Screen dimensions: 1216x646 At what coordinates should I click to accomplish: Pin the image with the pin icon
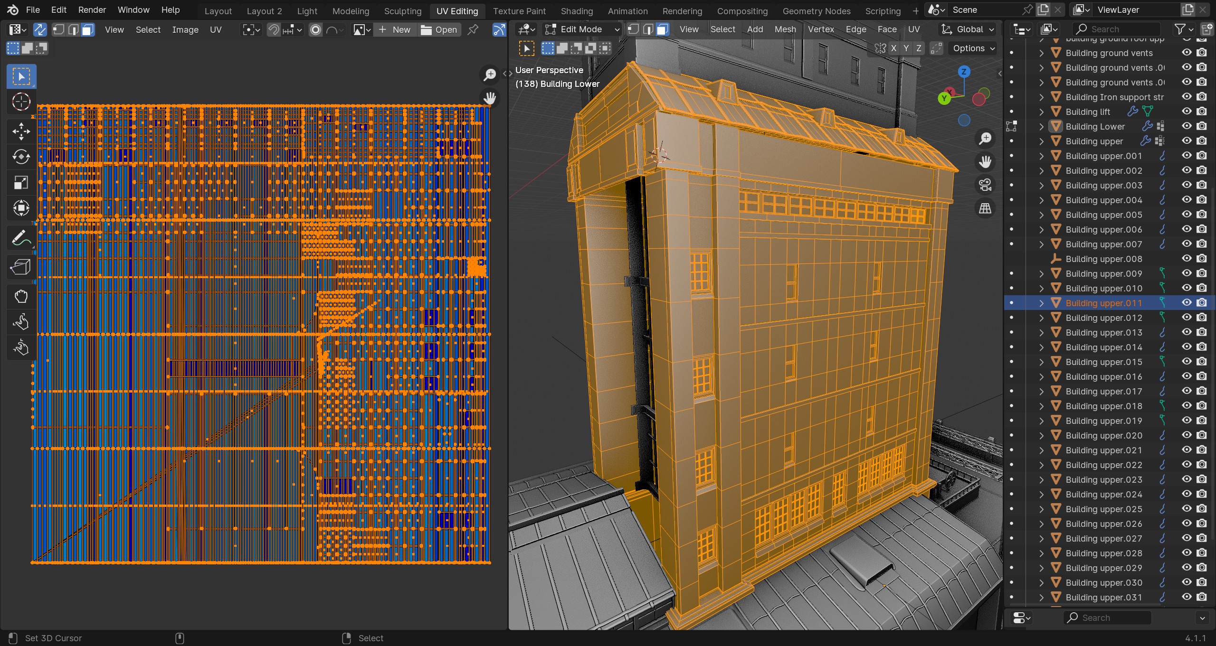473,30
